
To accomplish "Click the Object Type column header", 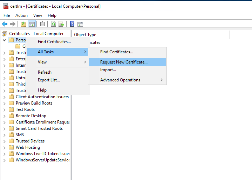I will pyautogui.click(x=85, y=35).
